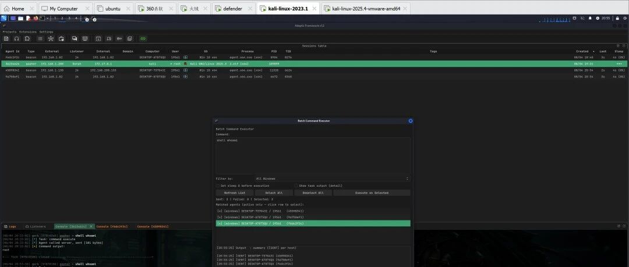Image resolution: width=629 pixels, height=267 pixels.
Task: Open the downloads box toolbar icon
Action: point(98,38)
